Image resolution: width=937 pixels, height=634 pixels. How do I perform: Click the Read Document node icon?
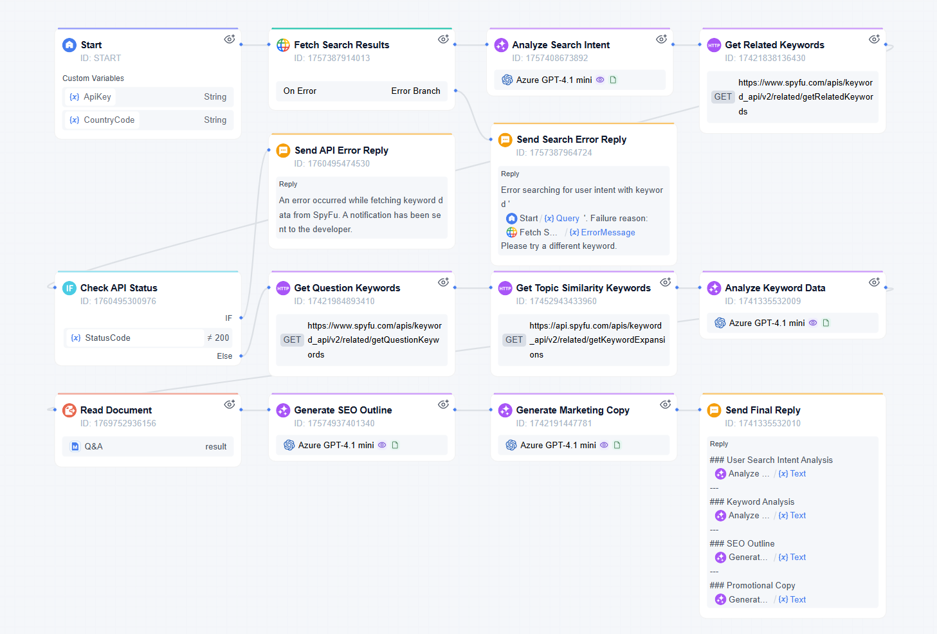[69, 410]
